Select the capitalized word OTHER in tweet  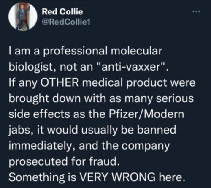coord(60,82)
